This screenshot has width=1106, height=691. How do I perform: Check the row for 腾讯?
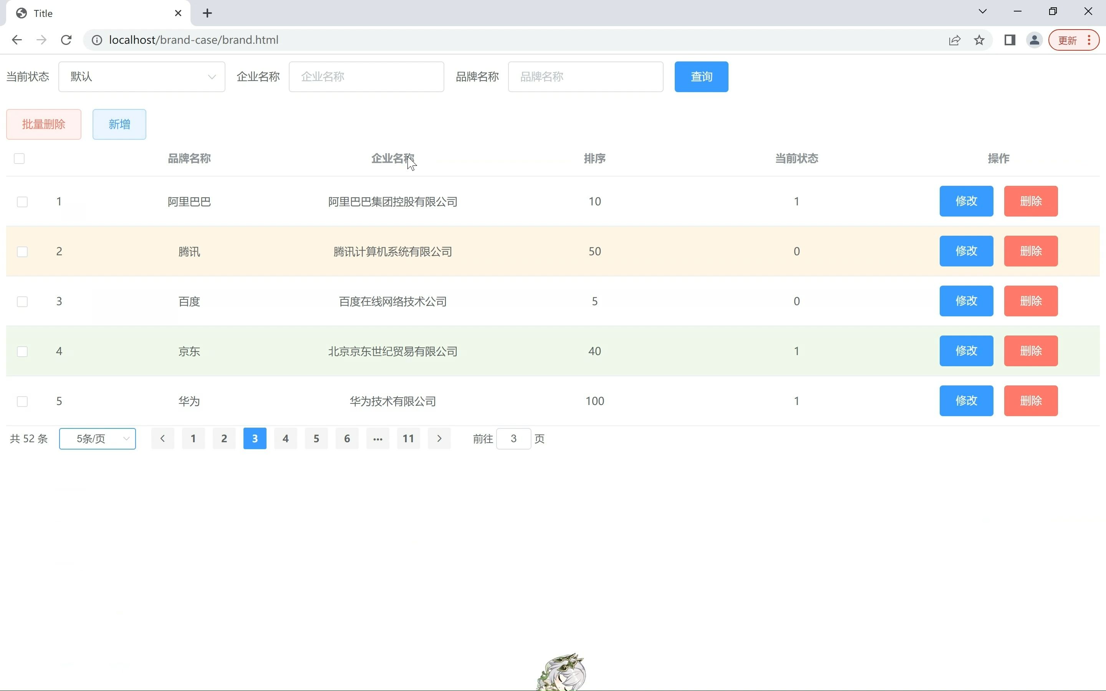tap(22, 251)
